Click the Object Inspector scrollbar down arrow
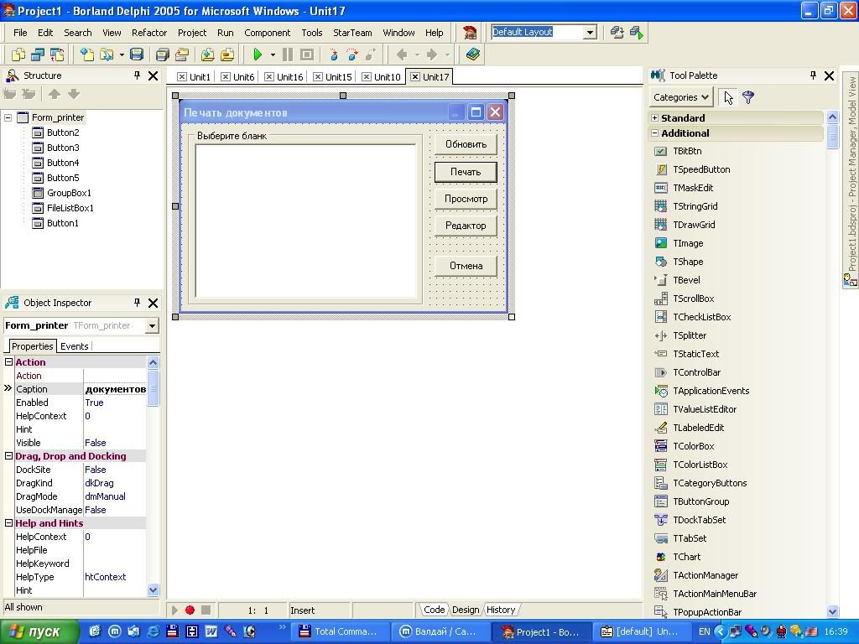The image size is (859, 644). (x=154, y=589)
